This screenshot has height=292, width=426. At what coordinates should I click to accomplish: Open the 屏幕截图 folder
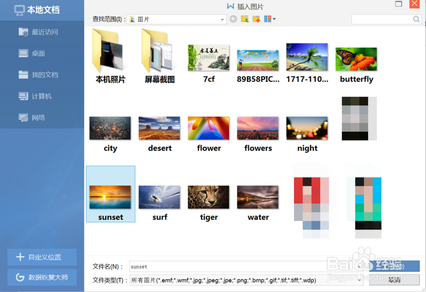[x=159, y=57]
